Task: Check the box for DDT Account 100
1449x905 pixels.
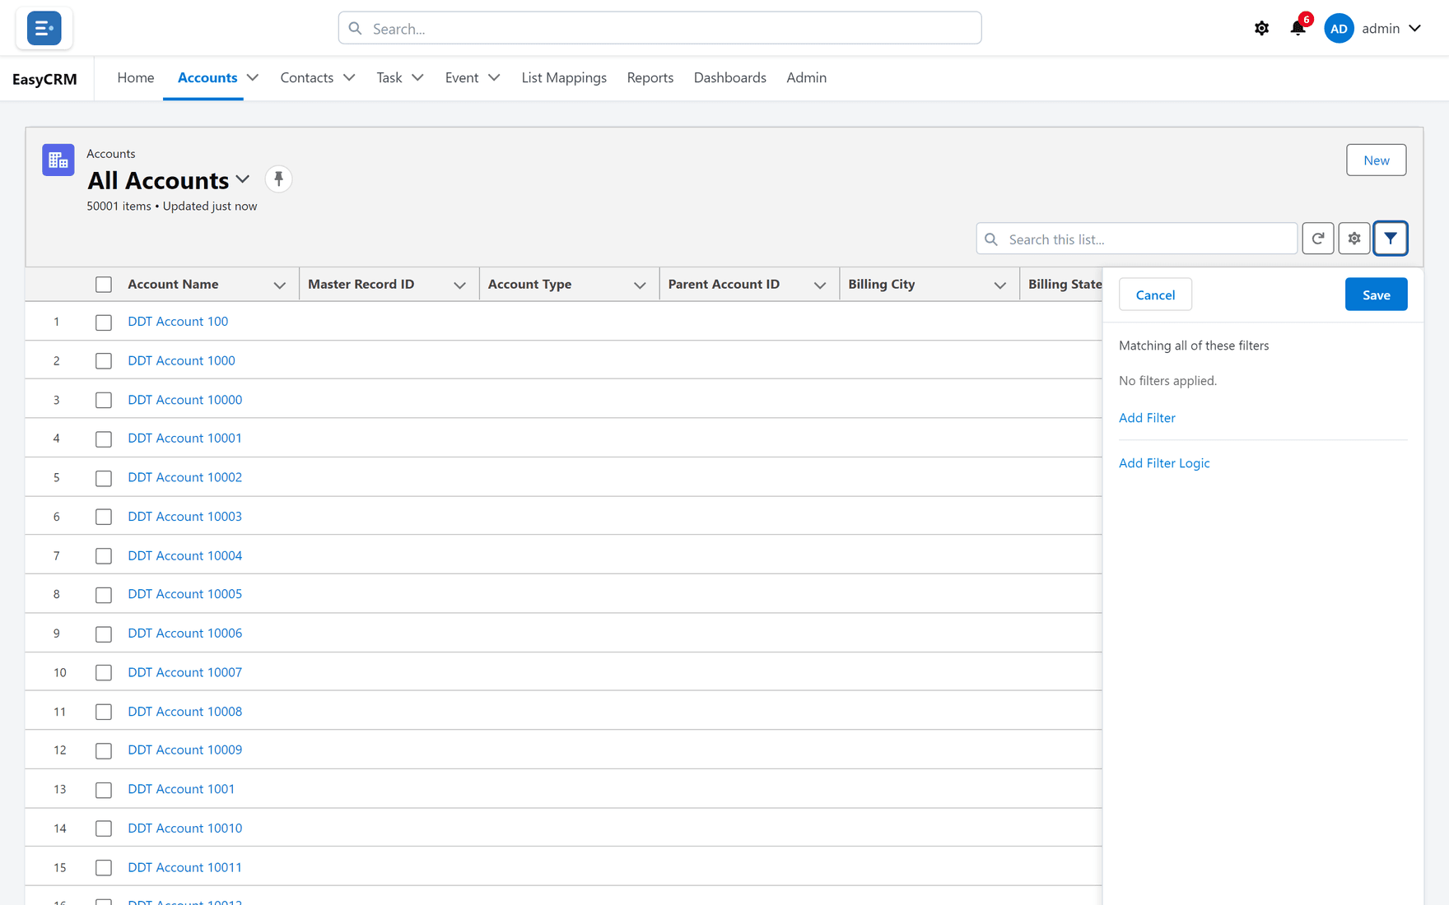Action: (104, 323)
